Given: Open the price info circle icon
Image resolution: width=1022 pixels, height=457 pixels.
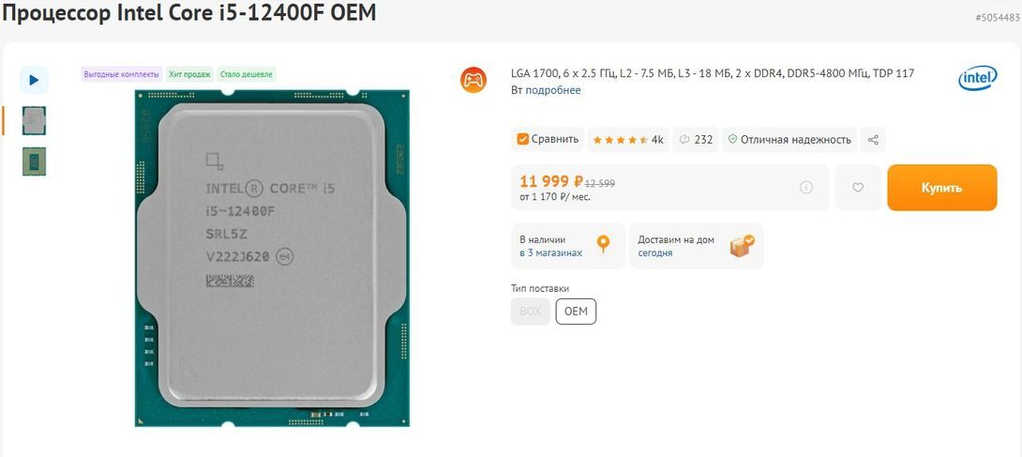Looking at the screenshot, I should (x=806, y=188).
